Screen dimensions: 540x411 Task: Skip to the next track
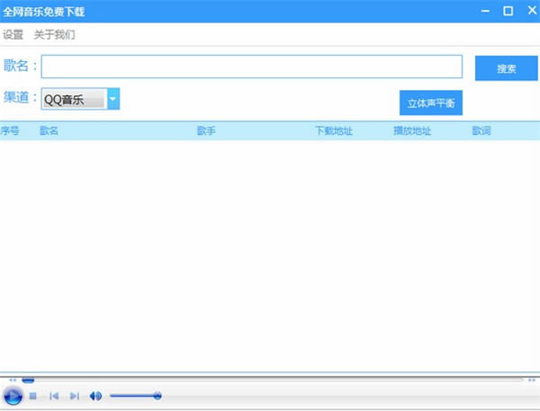pos(75,396)
